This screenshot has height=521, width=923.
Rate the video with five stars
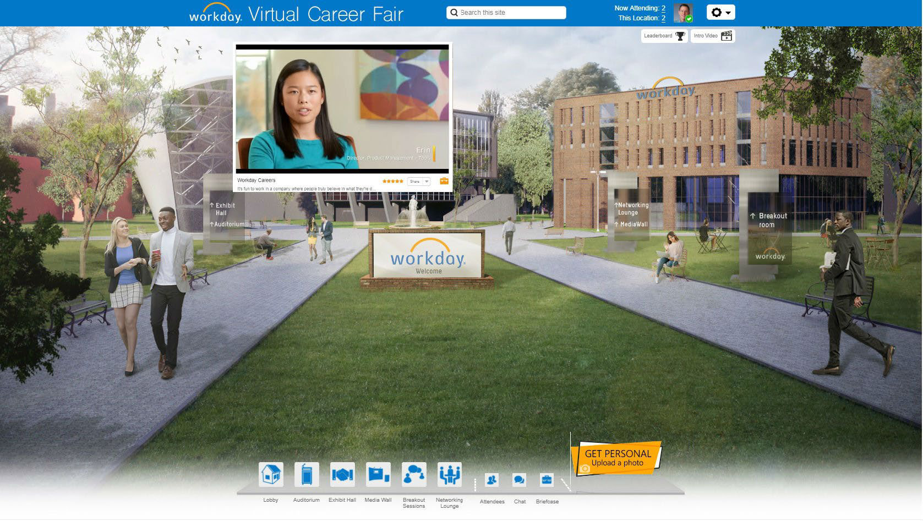point(393,181)
